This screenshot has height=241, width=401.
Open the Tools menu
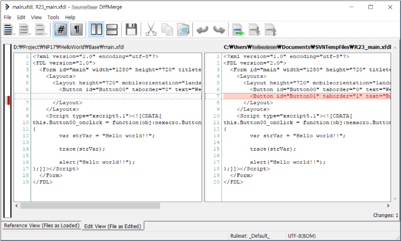[x=53, y=17]
